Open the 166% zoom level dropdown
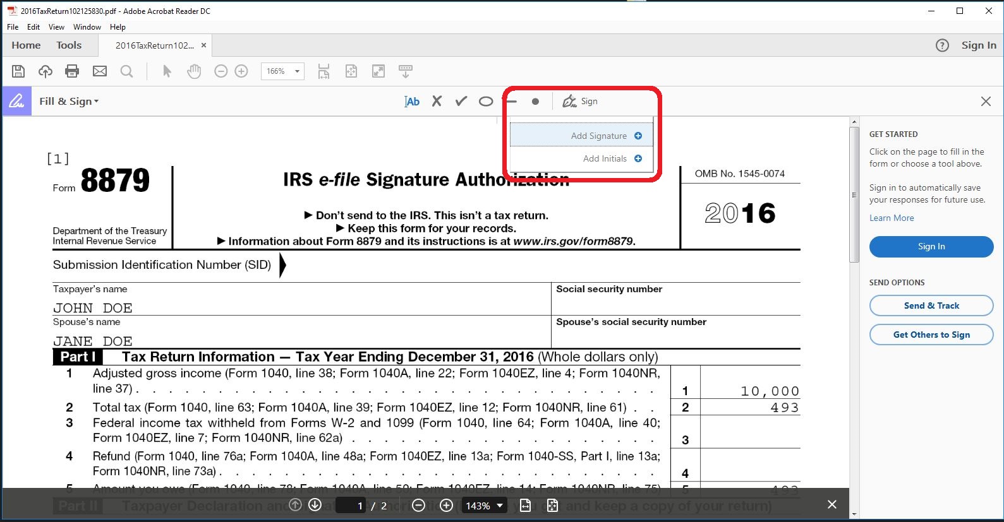The height and width of the screenshot is (522, 1004). (282, 71)
